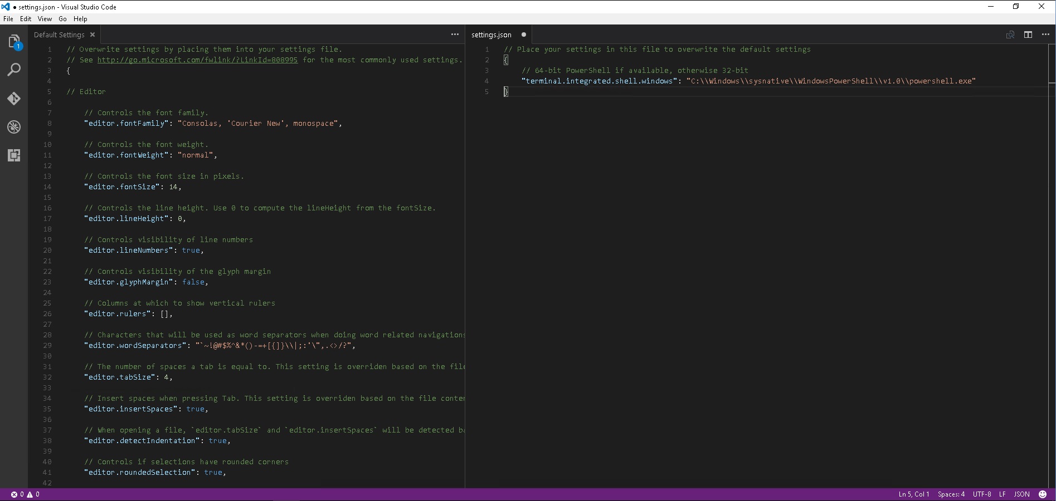The image size is (1056, 501).
Task: Click line number 4 in settings.json gutter
Action: (486, 81)
